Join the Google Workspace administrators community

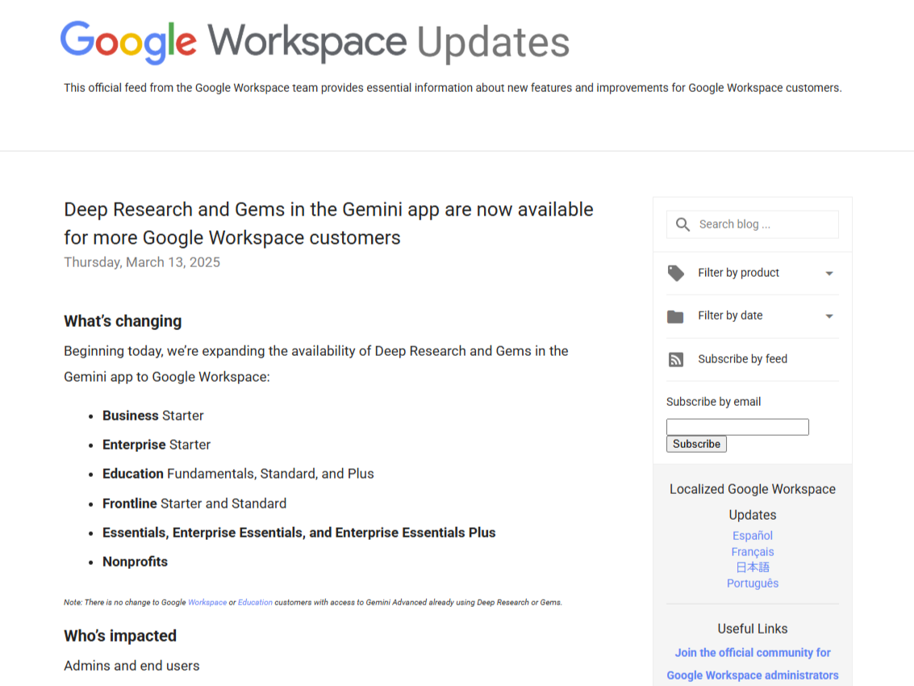click(752, 663)
